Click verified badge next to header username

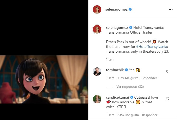(130, 10)
